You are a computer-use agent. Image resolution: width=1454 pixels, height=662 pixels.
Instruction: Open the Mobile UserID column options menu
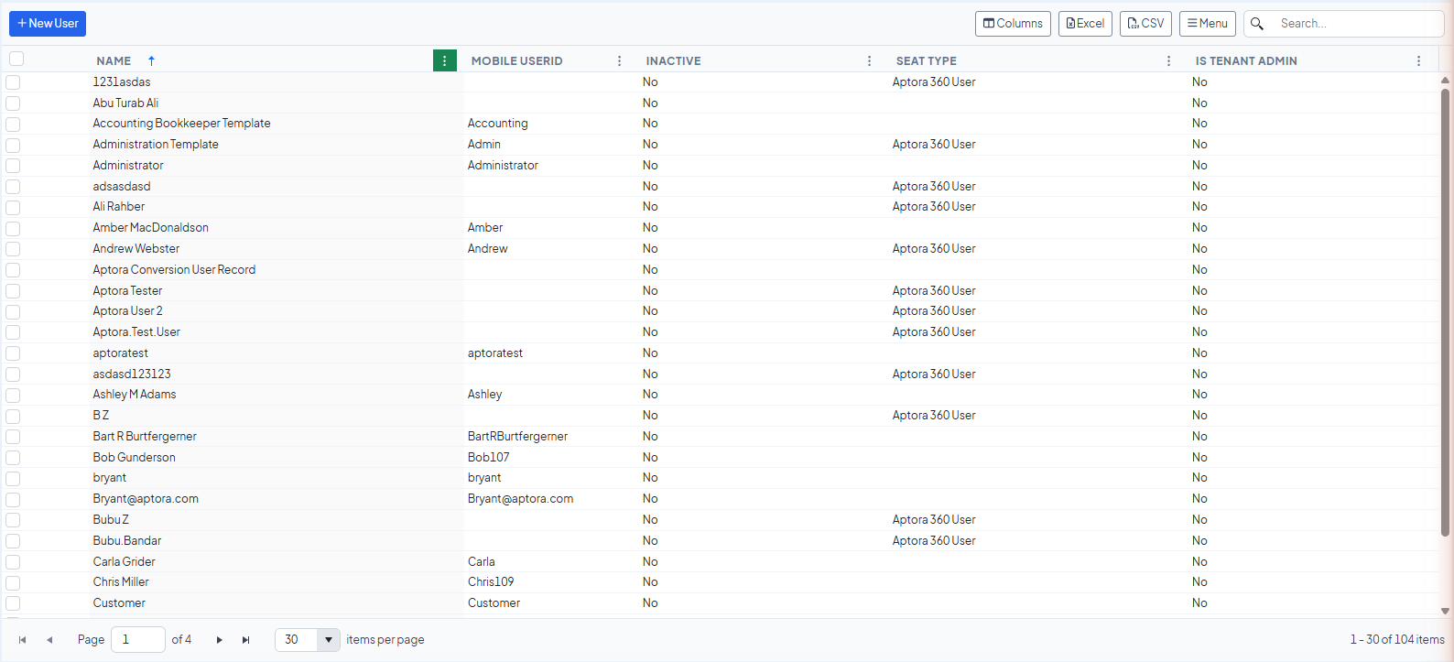[x=620, y=60]
